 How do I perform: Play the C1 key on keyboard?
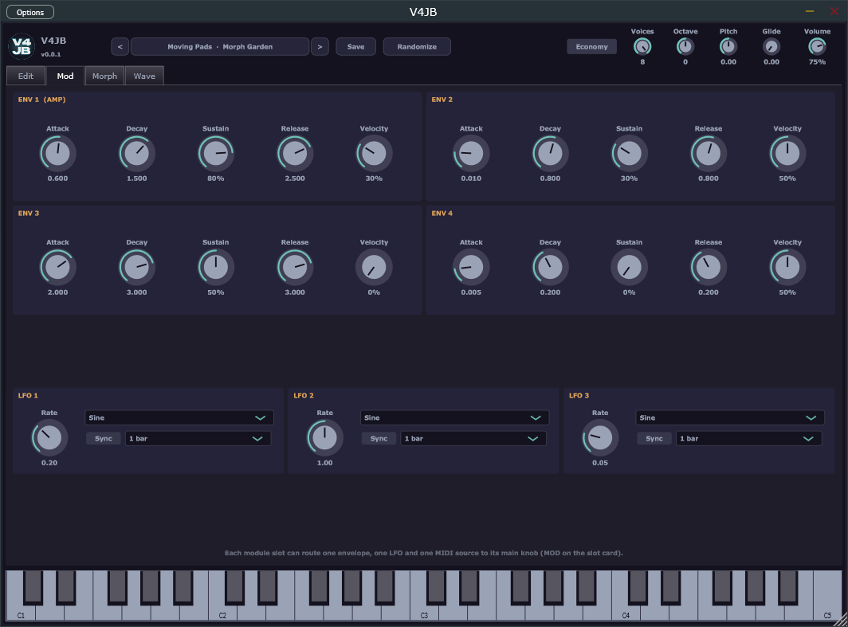(21, 596)
